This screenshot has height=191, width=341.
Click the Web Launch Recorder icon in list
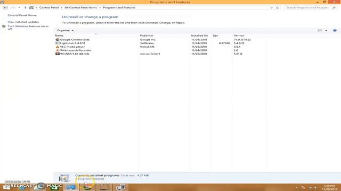(x=58, y=50)
